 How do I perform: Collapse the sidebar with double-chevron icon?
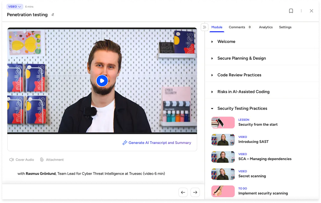pos(204,27)
